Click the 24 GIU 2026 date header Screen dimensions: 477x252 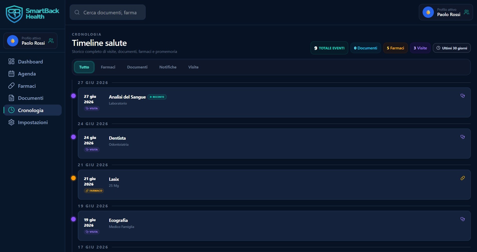93,124
